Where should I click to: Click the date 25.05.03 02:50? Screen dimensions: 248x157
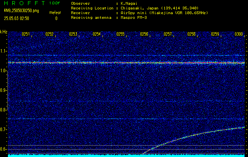click(x=17, y=18)
